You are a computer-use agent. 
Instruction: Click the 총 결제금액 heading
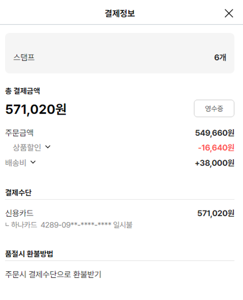23,91
